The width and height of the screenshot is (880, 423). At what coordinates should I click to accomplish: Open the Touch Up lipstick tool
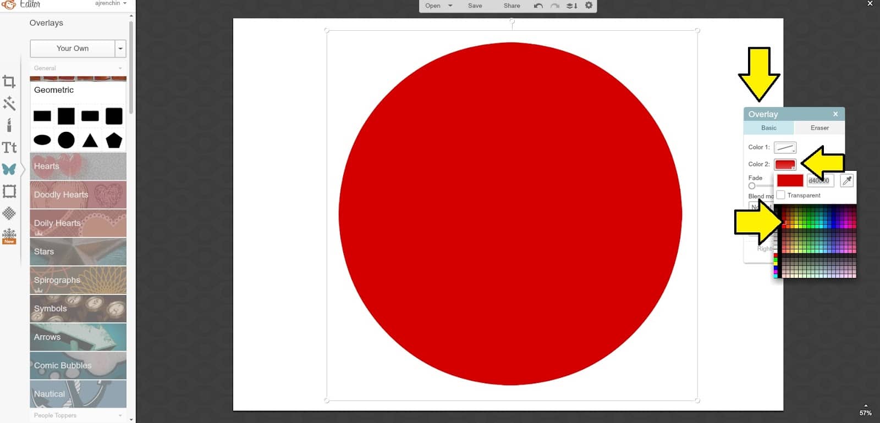[9, 125]
